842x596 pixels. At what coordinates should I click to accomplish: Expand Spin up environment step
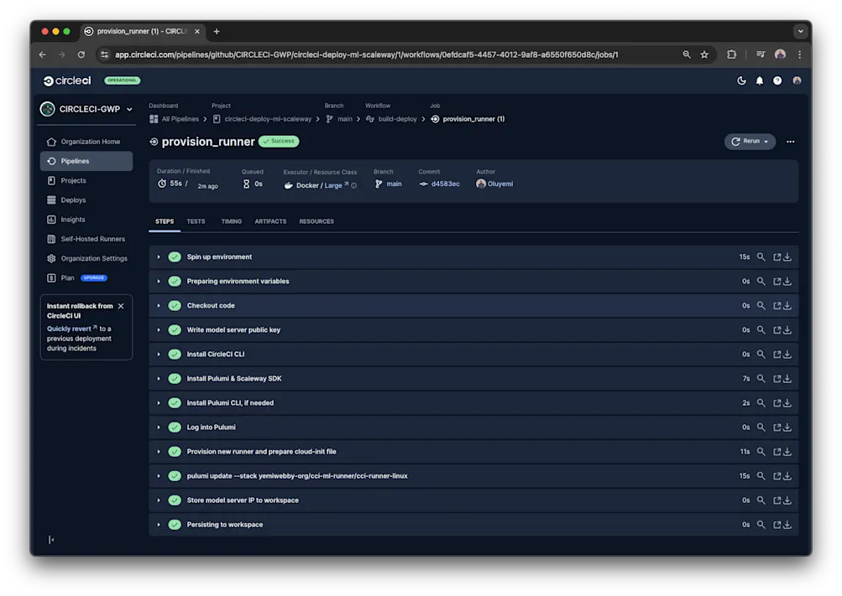[159, 257]
